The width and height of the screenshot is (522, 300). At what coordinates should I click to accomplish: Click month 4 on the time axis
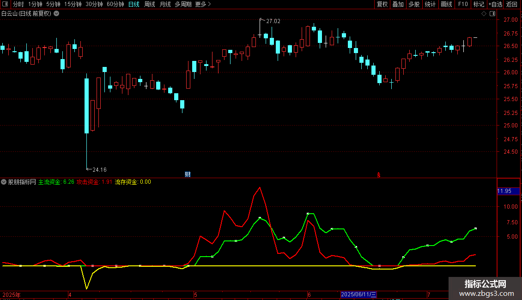[x=70, y=294]
